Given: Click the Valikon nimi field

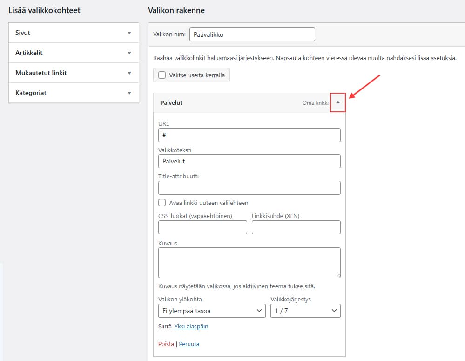Looking at the screenshot, I should pyautogui.click(x=252, y=34).
